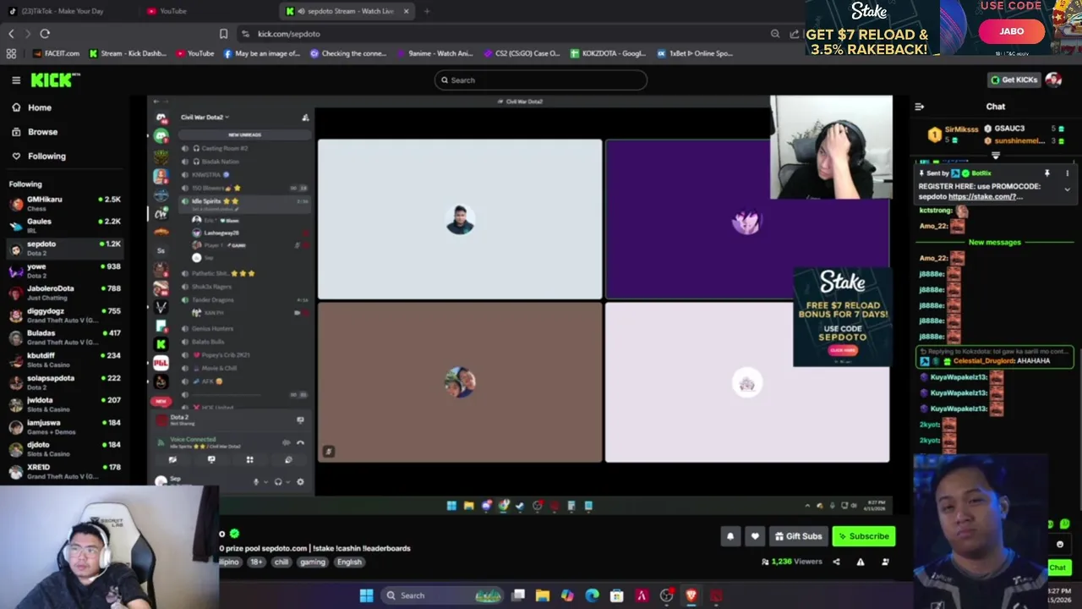Expand the pinned chat message chevron
The height and width of the screenshot is (609, 1082).
coord(1067,189)
